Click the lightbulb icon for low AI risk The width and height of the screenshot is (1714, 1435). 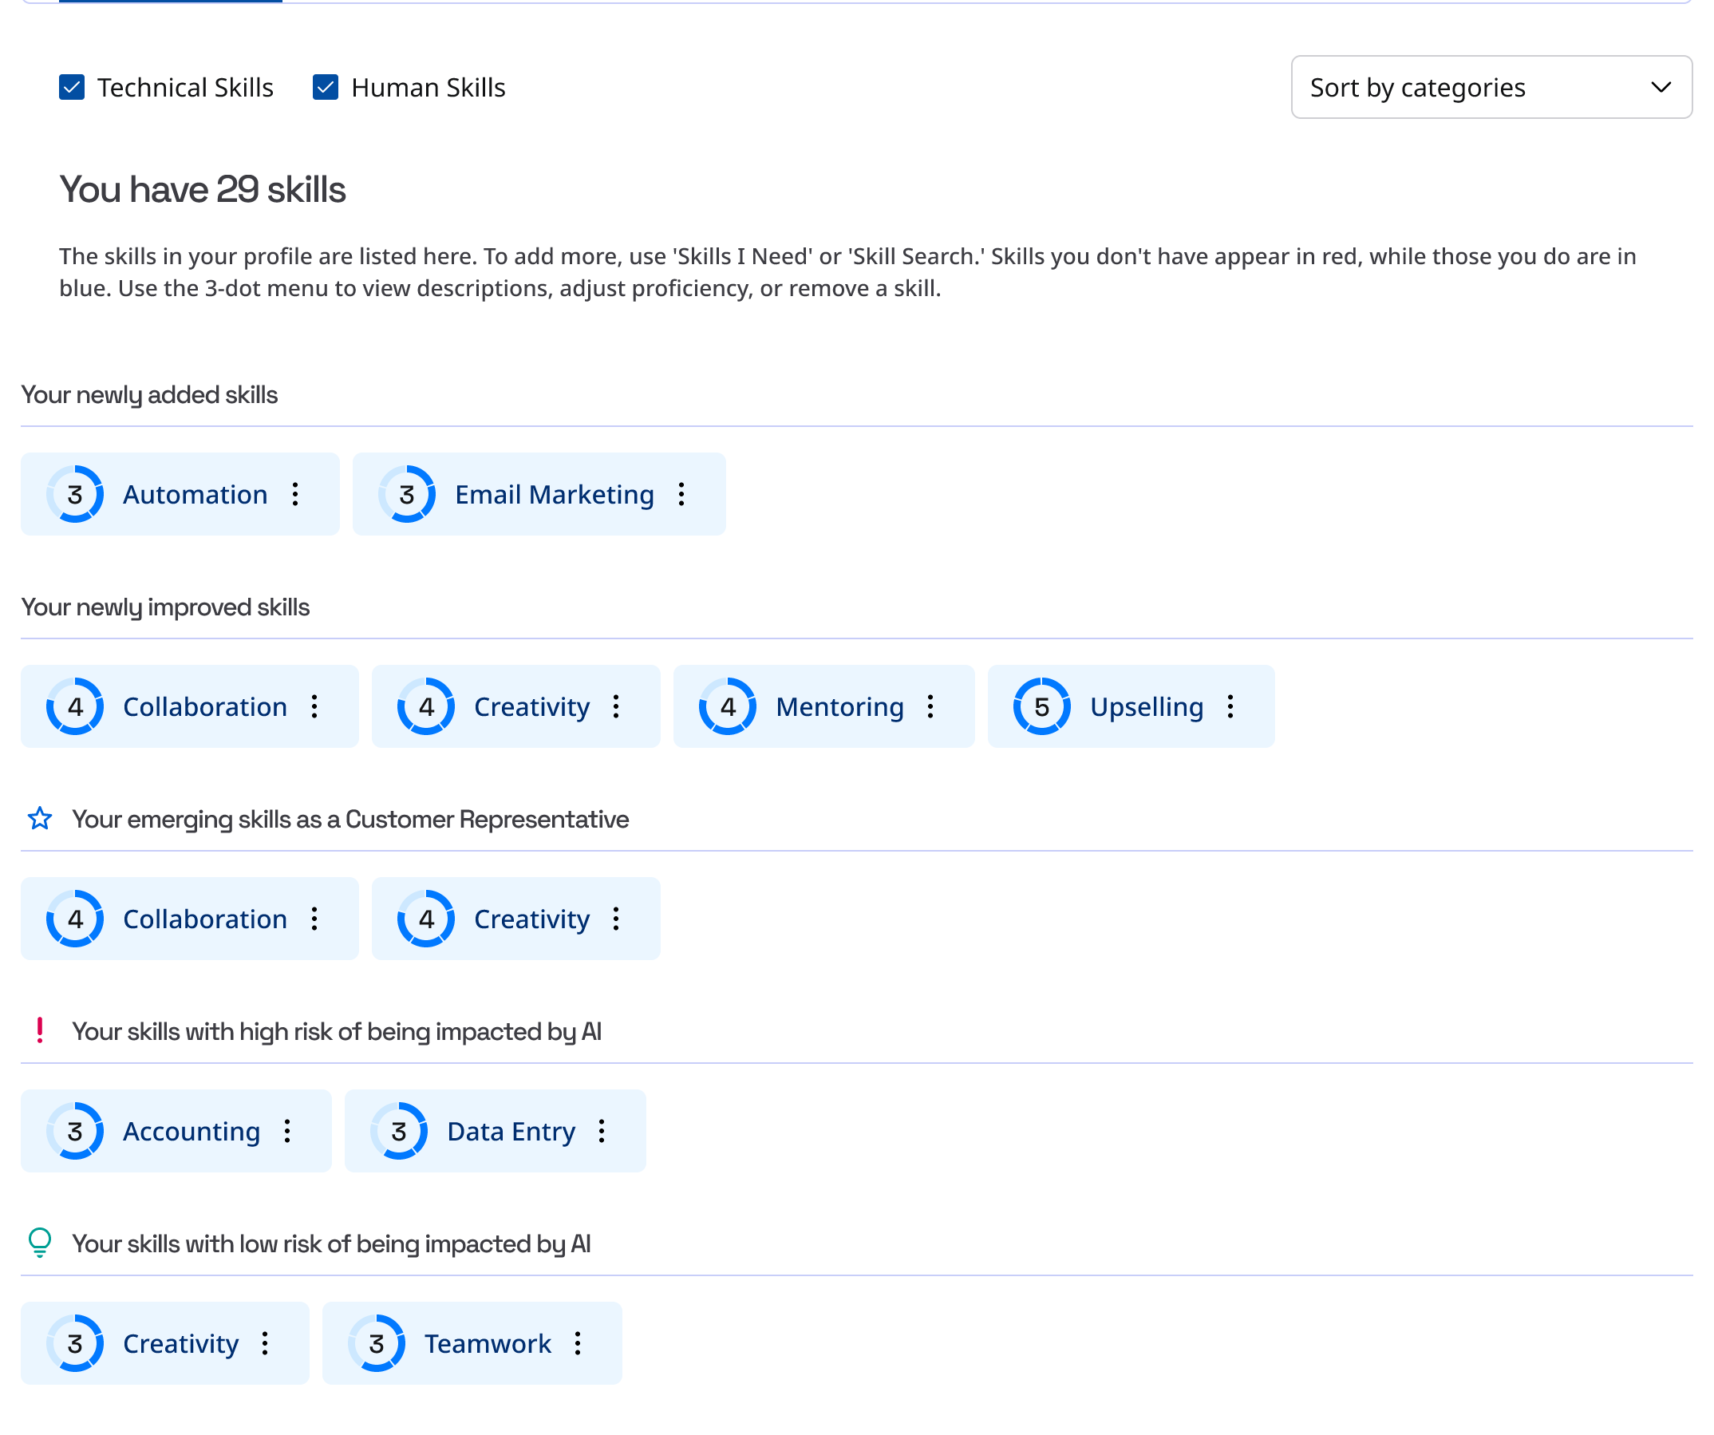[40, 1243]
